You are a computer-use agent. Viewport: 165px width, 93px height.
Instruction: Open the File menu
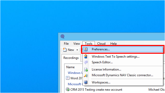click(x=66, y=44)
